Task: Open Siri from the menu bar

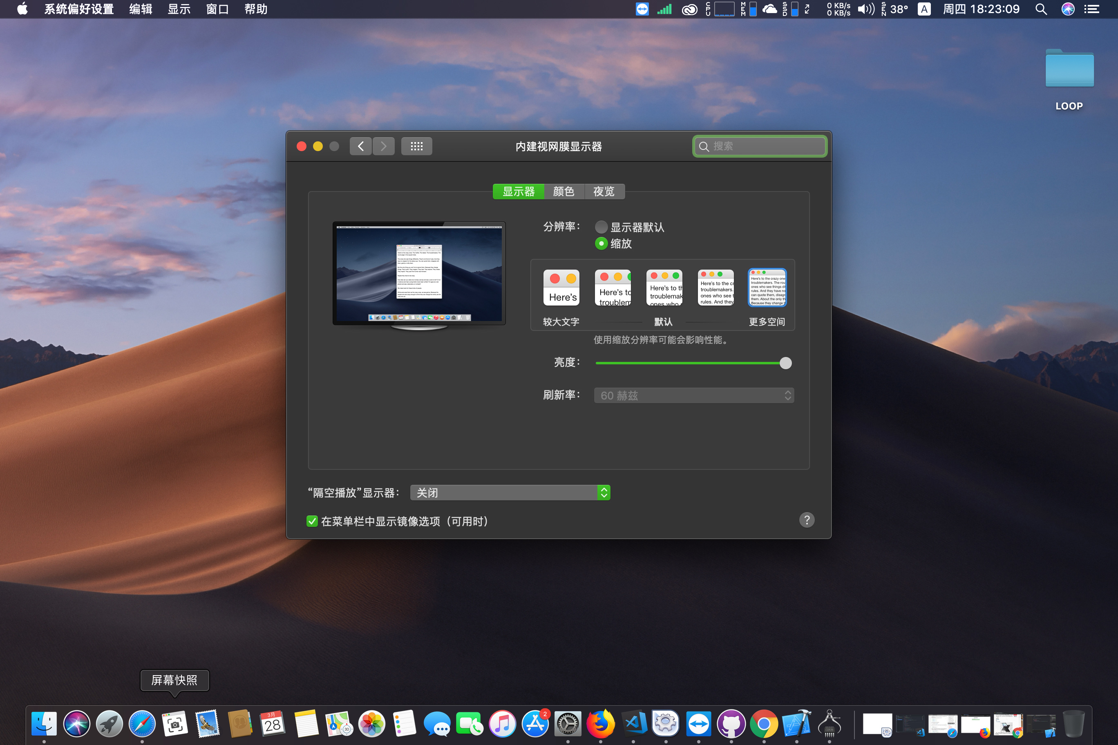Action: tap(1068, 9)
